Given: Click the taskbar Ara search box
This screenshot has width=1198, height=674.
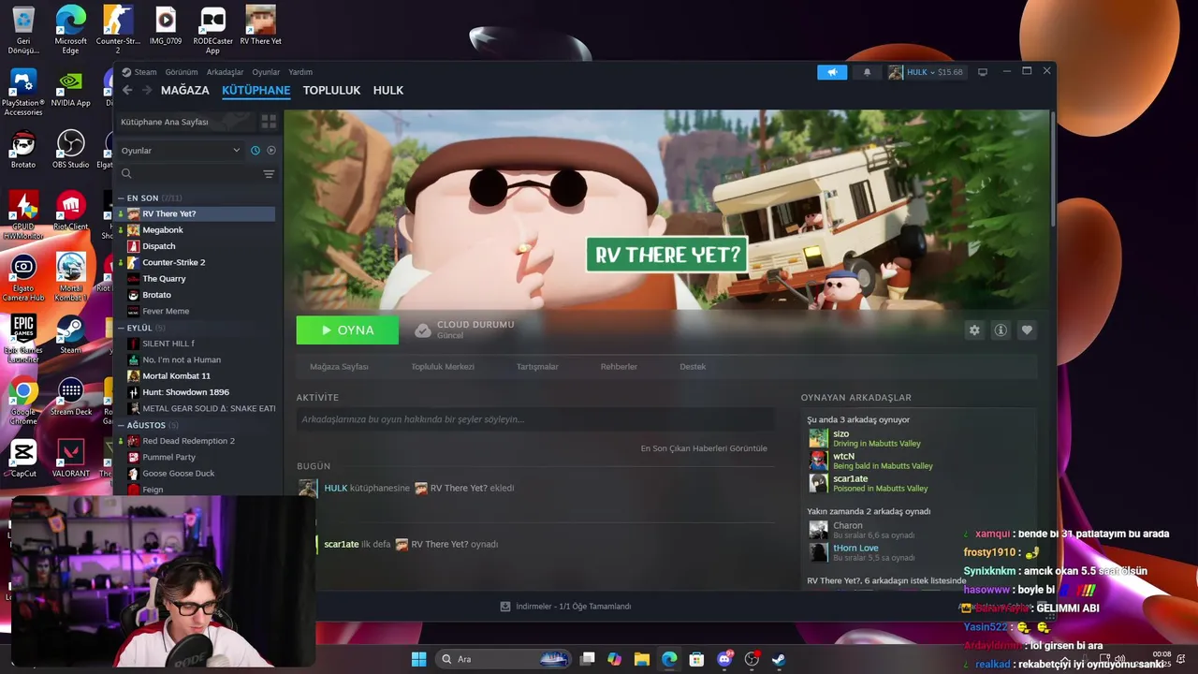Looking at the screenshot, I should pos(505,659).
